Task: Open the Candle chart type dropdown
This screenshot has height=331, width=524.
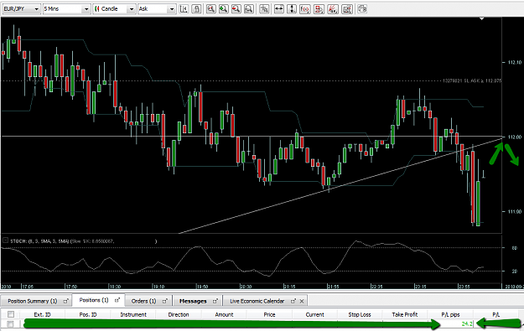Action: (x=114, y=9)
